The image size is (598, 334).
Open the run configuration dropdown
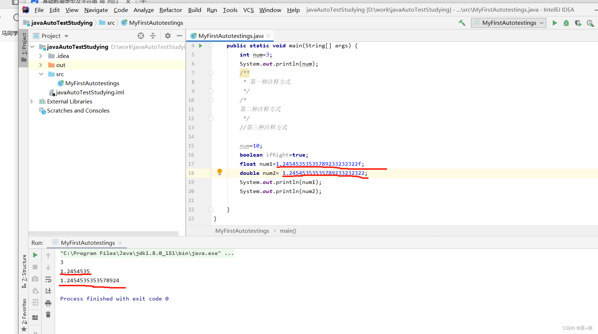[x=509, y=23]
